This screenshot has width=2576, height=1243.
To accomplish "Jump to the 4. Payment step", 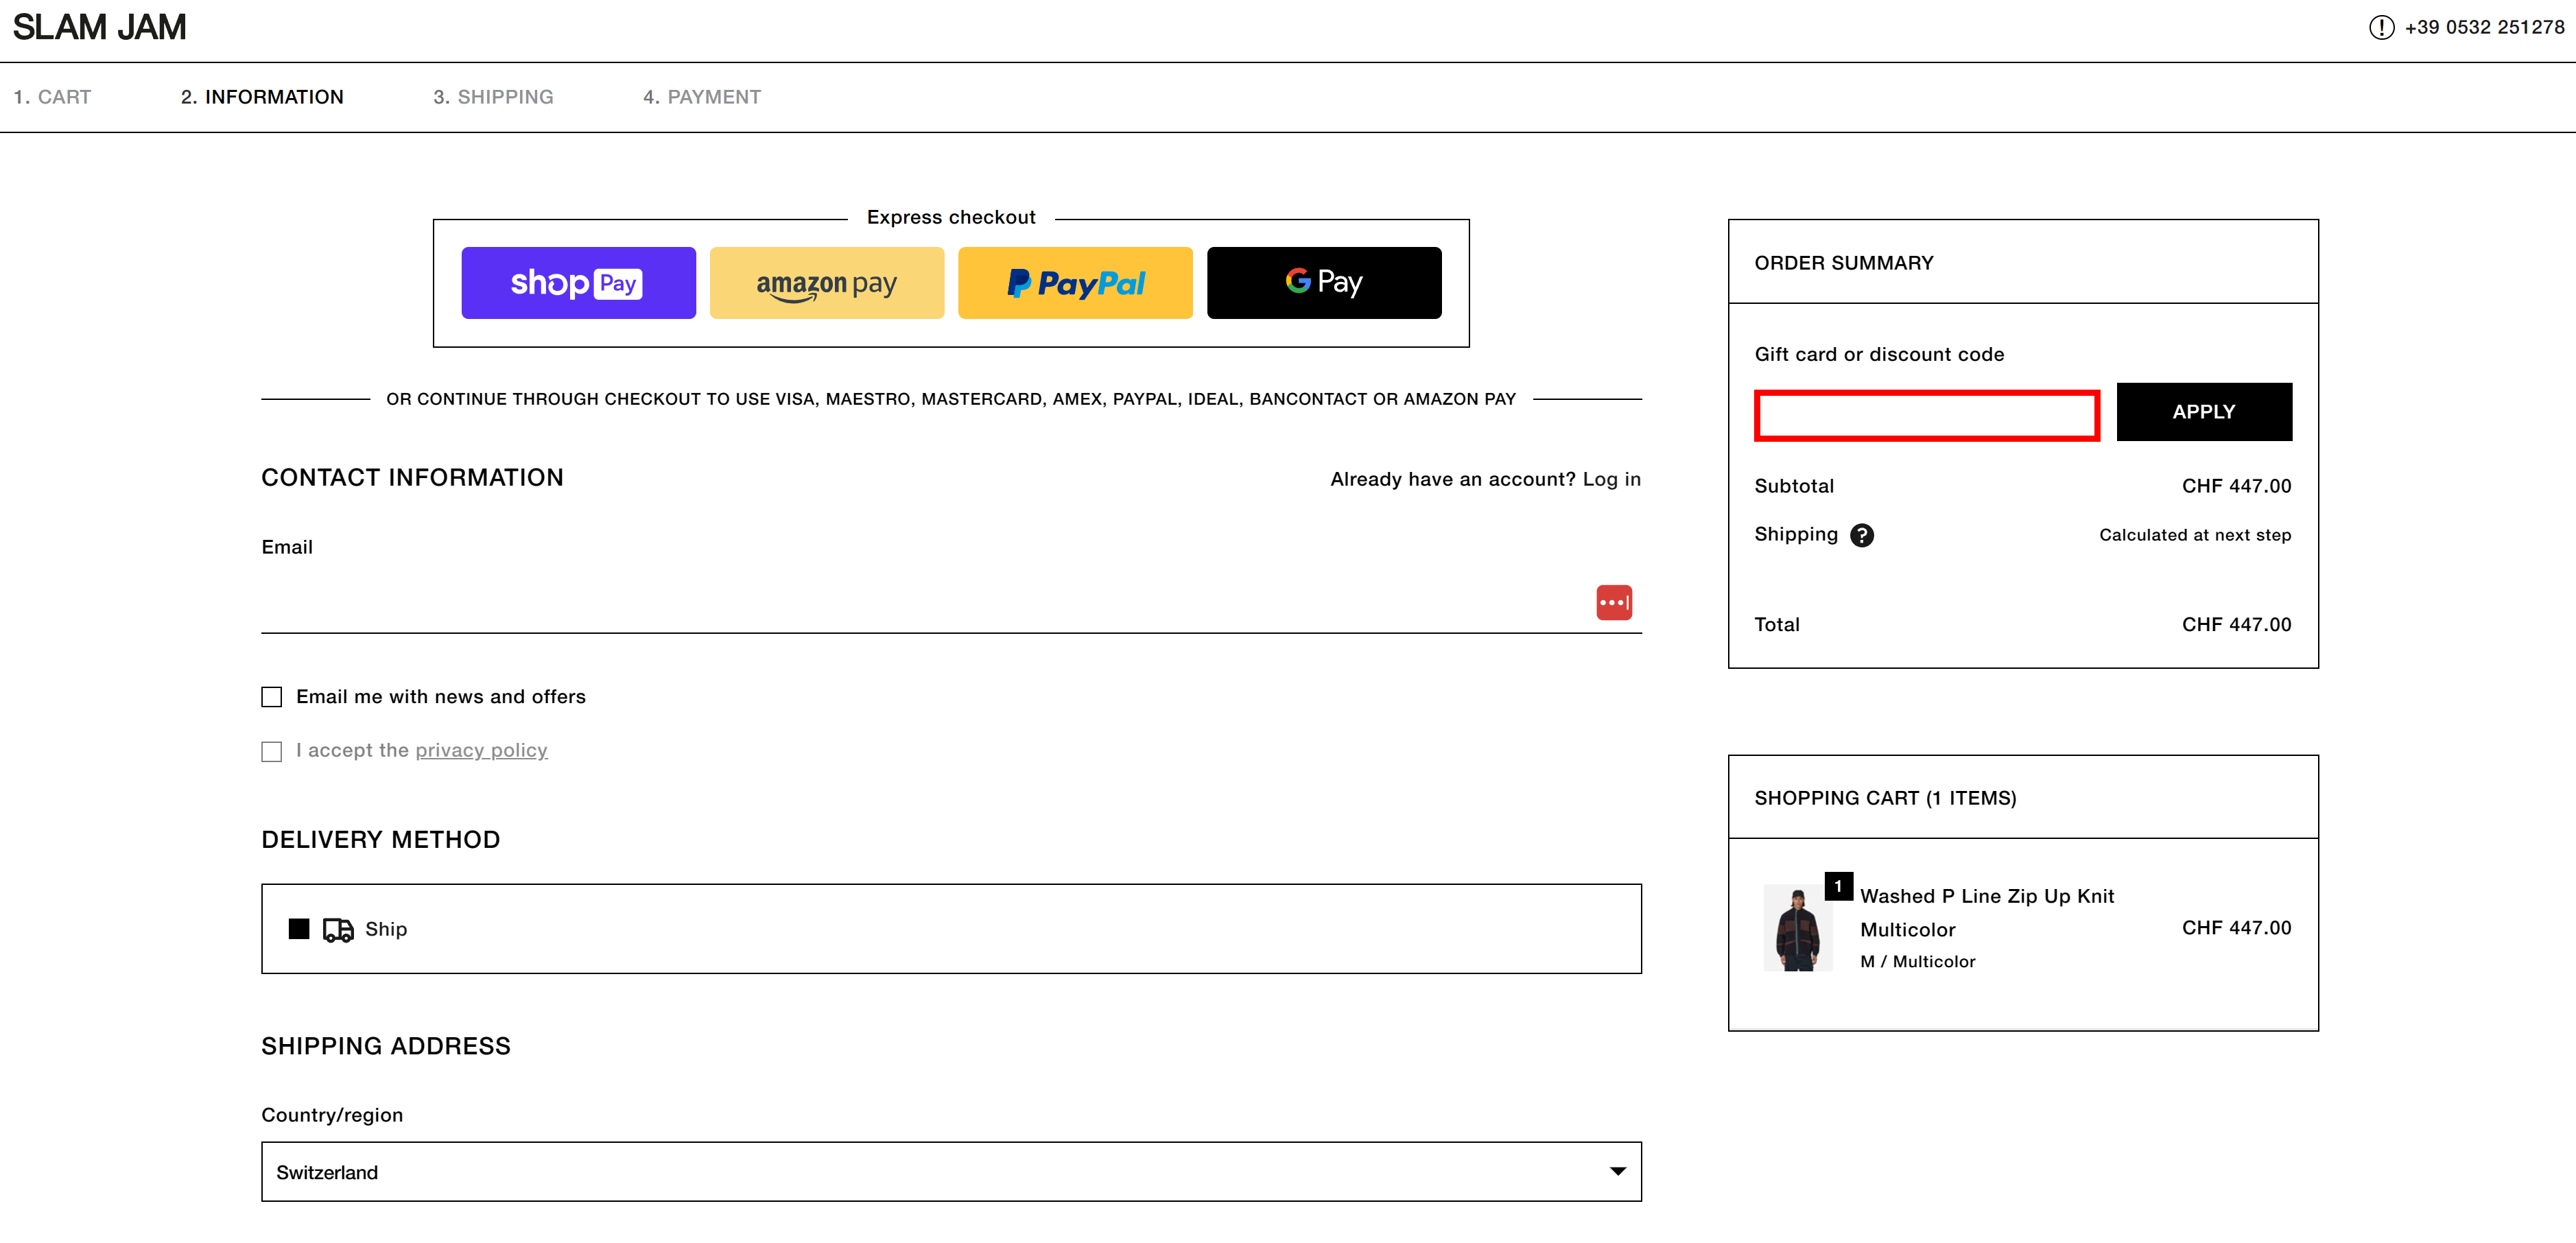I will click(x=702, y=97).
